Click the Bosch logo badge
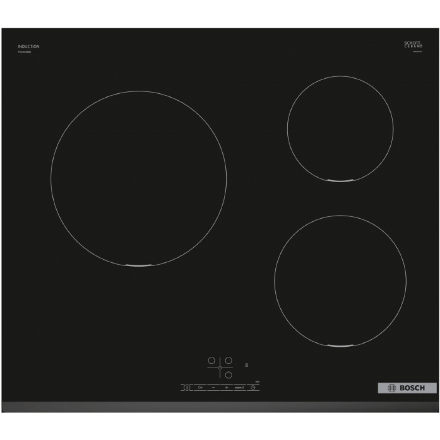Viewport: 440px width, 440px height. point(407,388)
